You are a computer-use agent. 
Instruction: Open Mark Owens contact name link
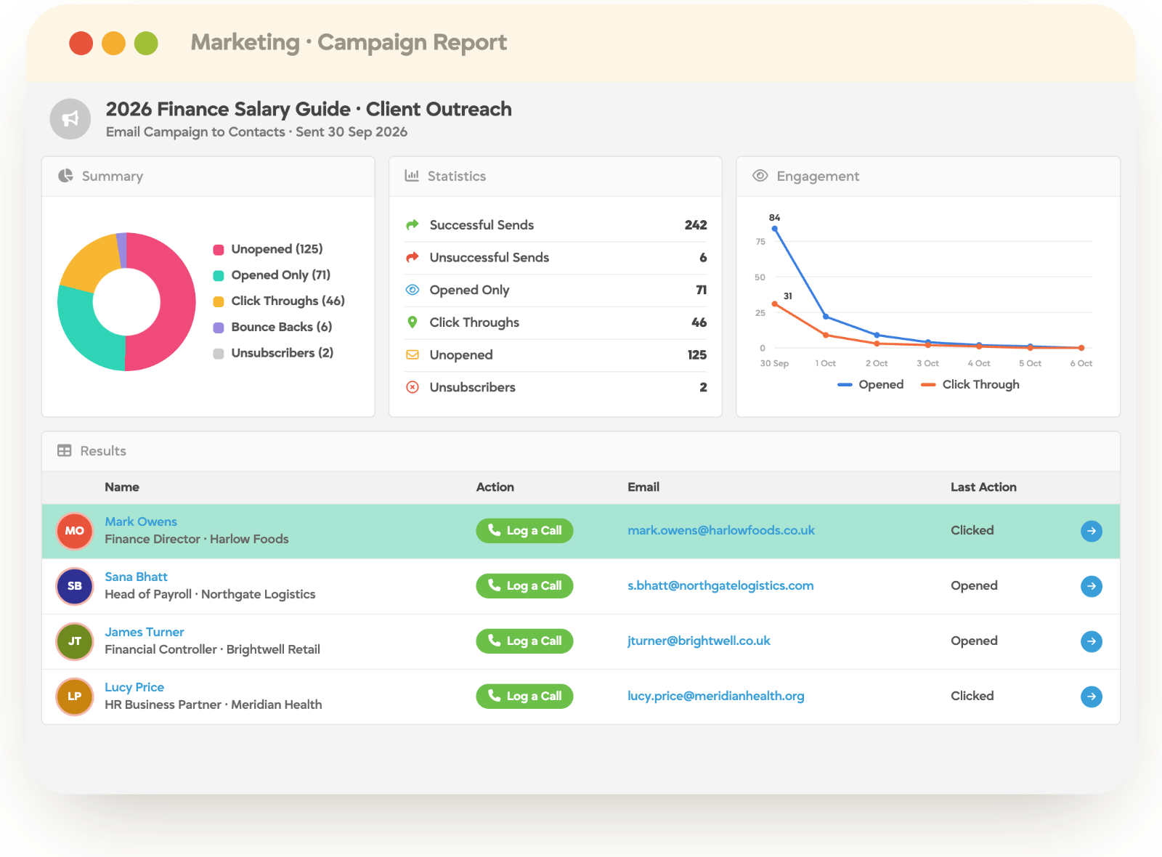[141, 521]
